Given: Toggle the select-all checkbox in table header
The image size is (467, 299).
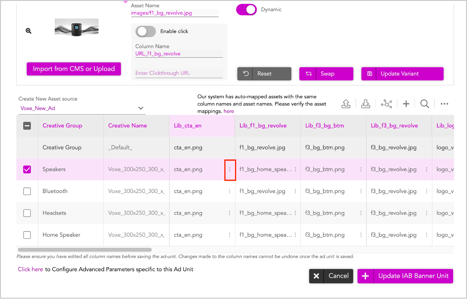Looking at the screenshot, I should [27, 126].
